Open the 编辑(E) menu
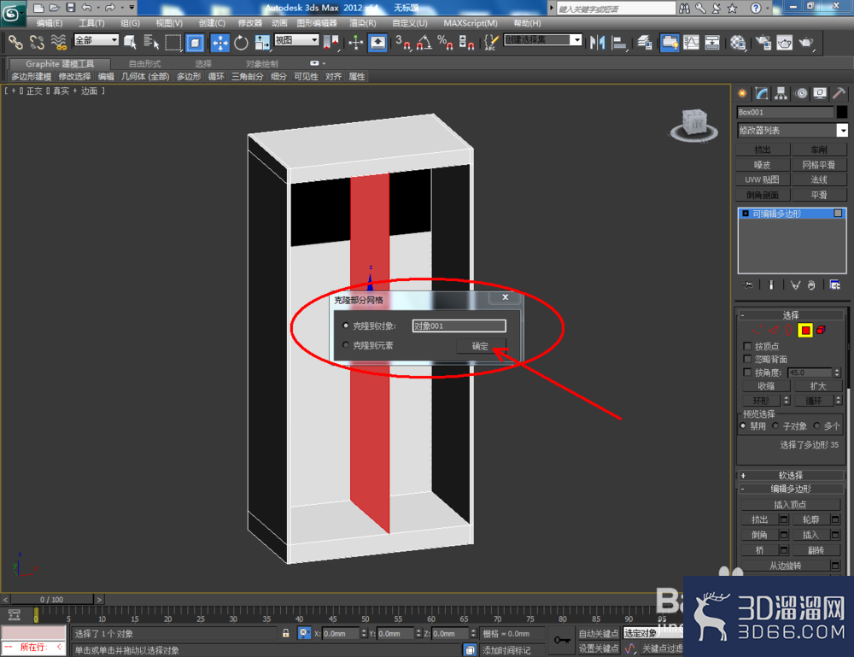 point(49,23)
